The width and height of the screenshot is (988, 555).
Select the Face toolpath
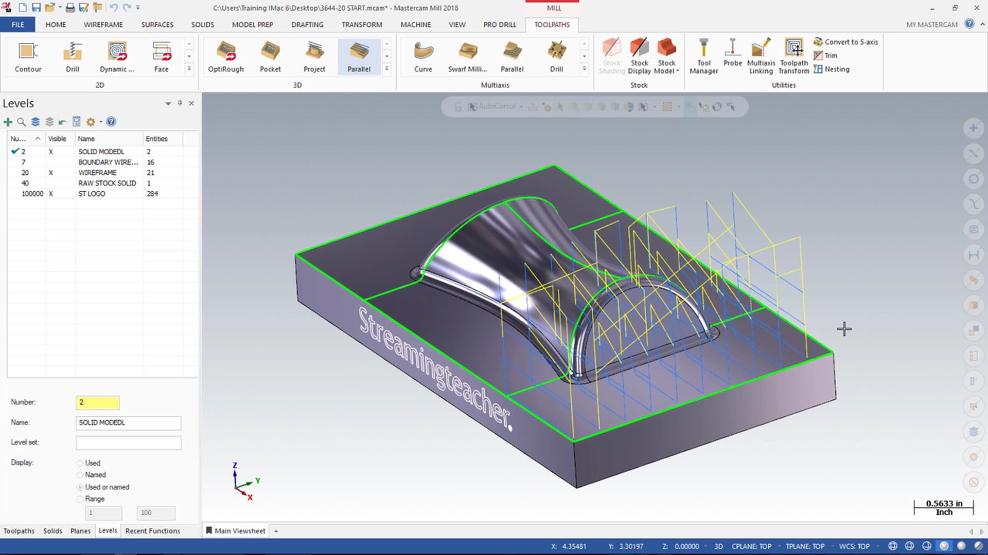click(x=161, y=57)
